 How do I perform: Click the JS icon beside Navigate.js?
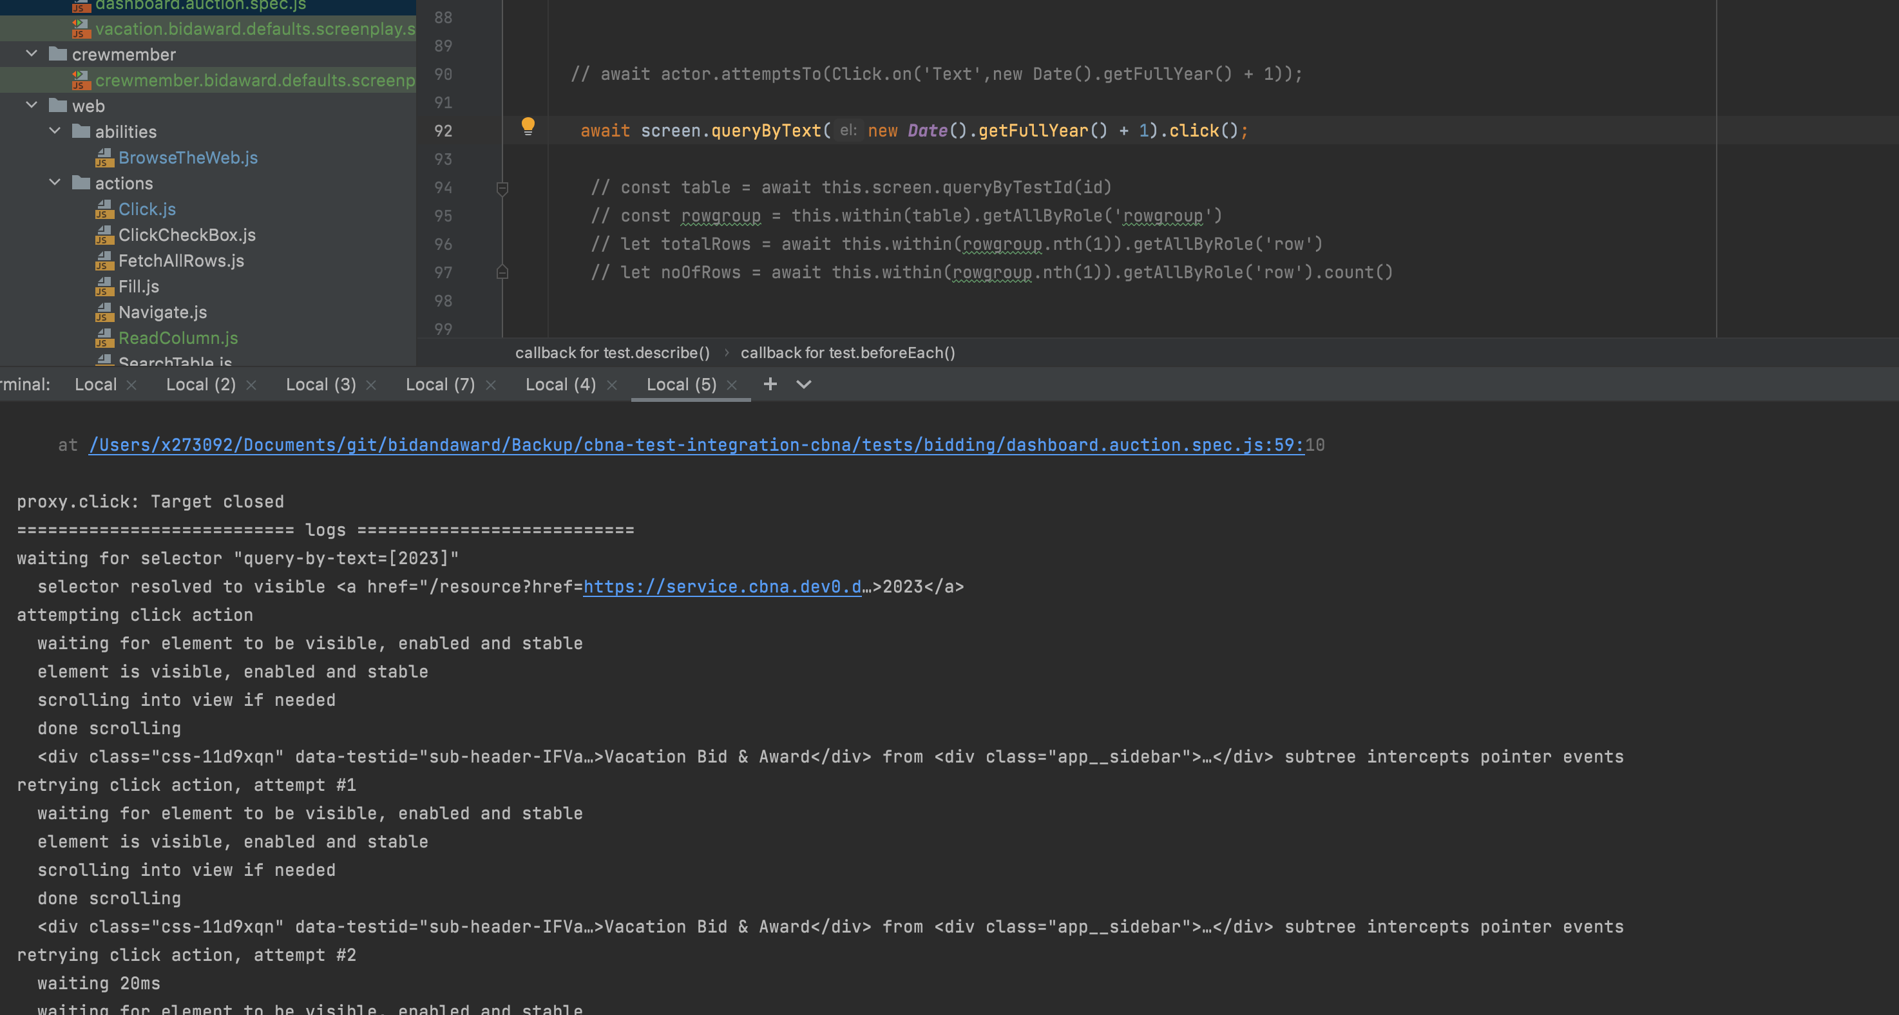pyautogui.click(x=105, y=312)
